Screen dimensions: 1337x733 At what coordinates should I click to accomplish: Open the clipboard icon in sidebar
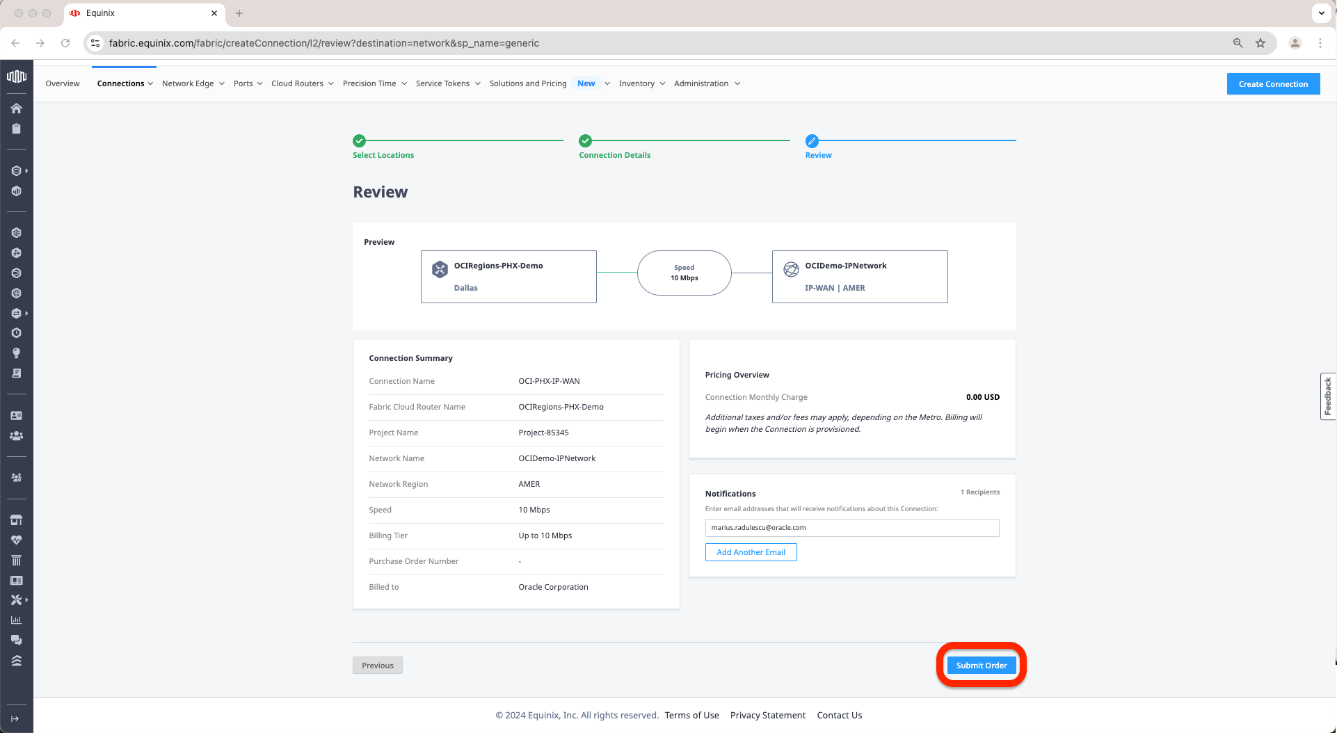click(16, 129)
